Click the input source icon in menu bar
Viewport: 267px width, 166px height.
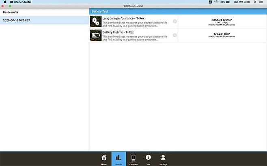(x=210, y=2)
